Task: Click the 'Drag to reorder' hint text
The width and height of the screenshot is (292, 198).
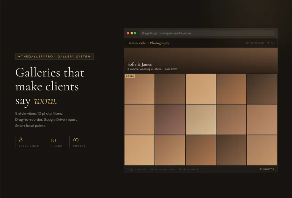Action: pos(137,169)
